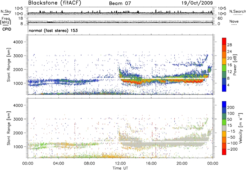Pick the blue top segment of Velocity colorbar
This screenshot has width=246, height=170.
pyautogui.click(x=224, y=104)
